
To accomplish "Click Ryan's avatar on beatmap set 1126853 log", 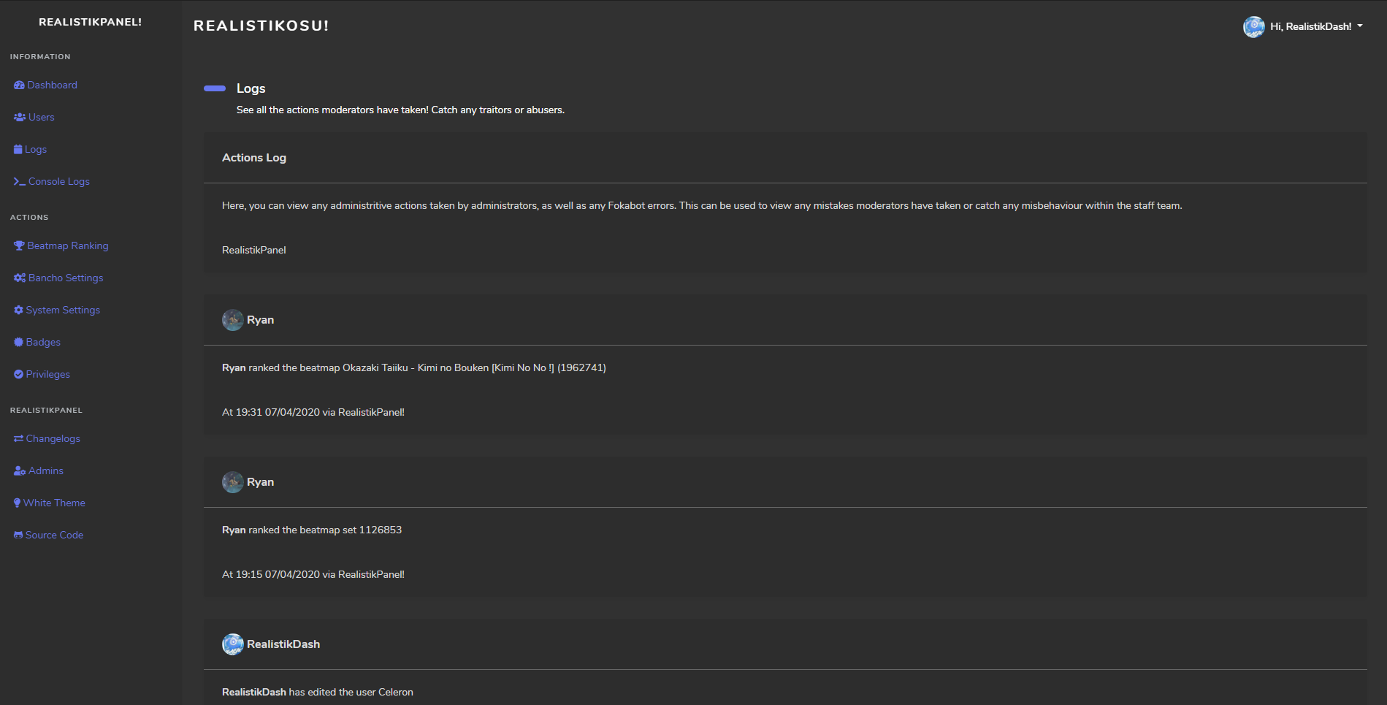I will 233,482.
